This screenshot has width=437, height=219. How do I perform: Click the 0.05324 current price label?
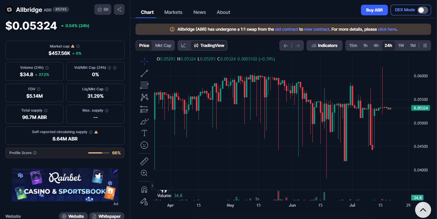pos(421,108)
